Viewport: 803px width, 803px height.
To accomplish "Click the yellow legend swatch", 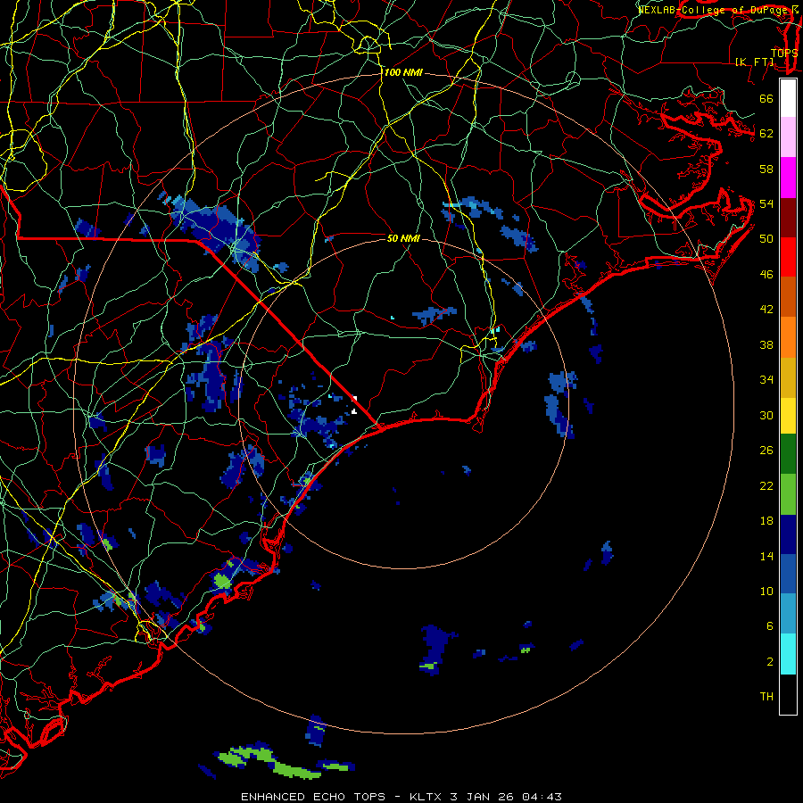I will coord(788,416).
